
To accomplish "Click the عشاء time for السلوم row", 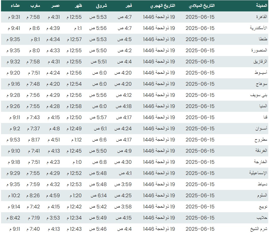I will [x=14, y=195].
